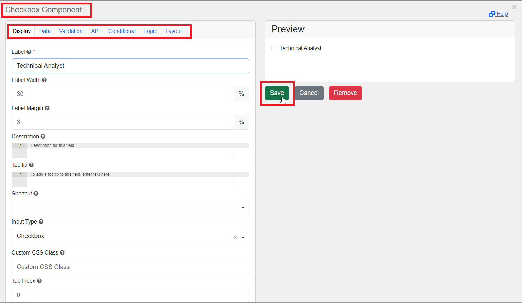Click the Technical Analyst preview label
Viewport: 522px width, 303px height.
coord(300,48)
